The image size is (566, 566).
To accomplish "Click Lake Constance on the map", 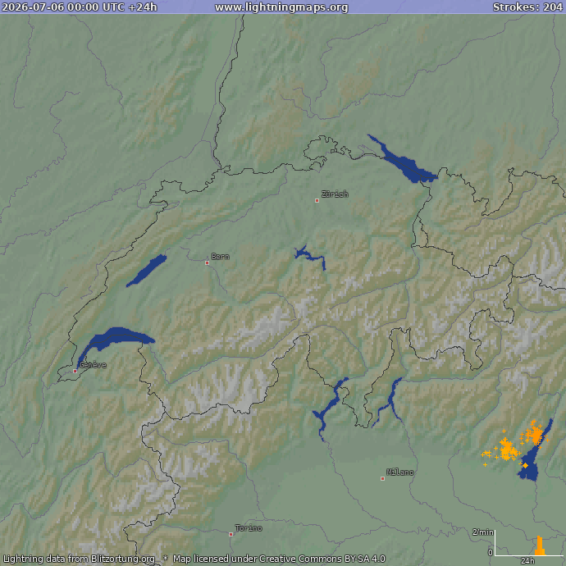I will [404, 161].
